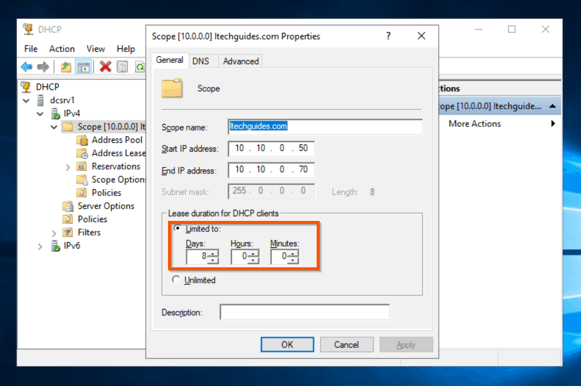Click the Description text field
Viewport: 581px width, 386px height.
pyautogui.click(x=304, y=312)
